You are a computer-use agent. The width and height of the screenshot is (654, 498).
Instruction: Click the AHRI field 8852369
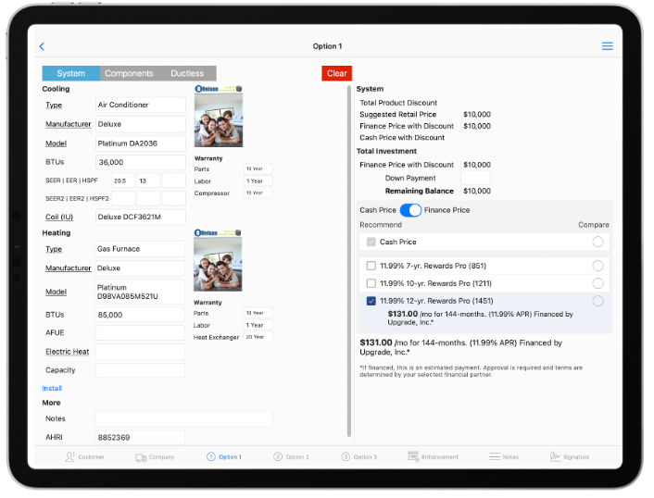coord(140,438)
